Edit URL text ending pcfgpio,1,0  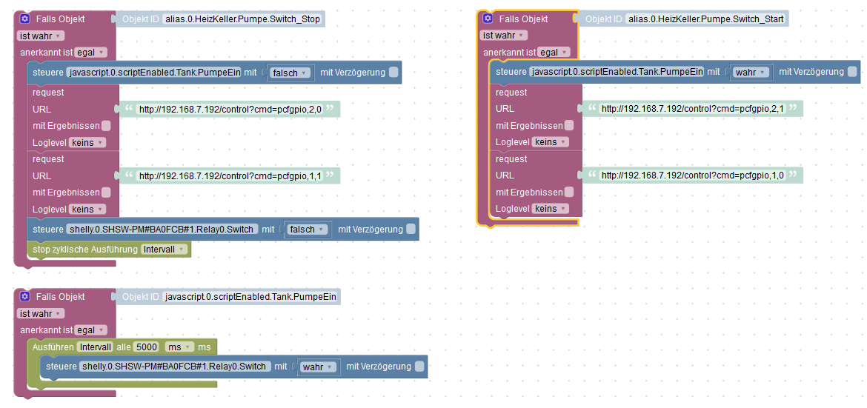[x=693, y=175]
